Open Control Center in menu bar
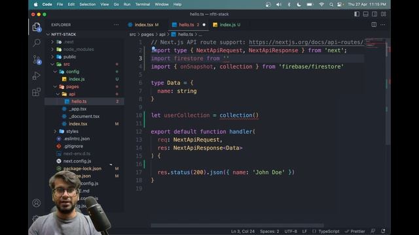 pyautogui.click(x=339, y=5)
